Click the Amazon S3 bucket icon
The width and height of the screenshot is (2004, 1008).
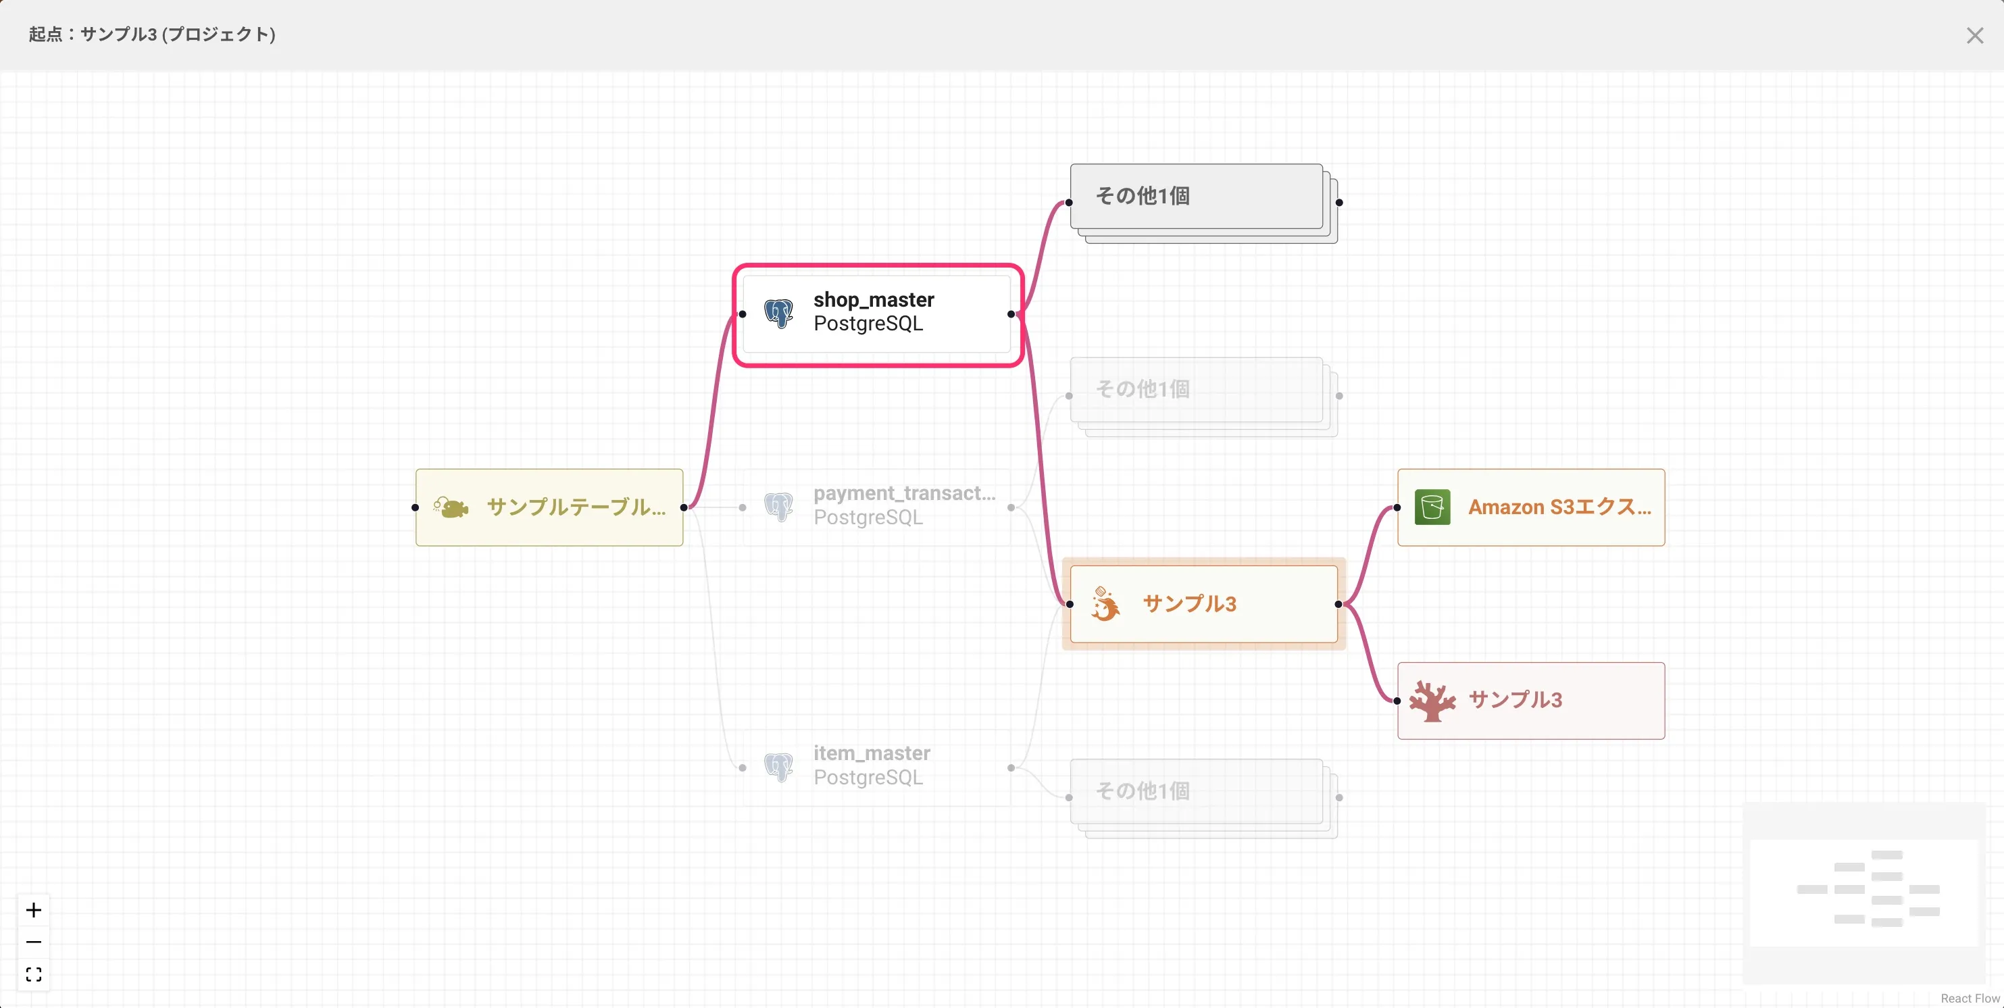coord(1432,507)
